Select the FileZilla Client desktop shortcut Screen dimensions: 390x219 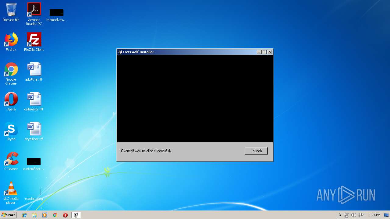pyautogui.click(x=34, y=42)
